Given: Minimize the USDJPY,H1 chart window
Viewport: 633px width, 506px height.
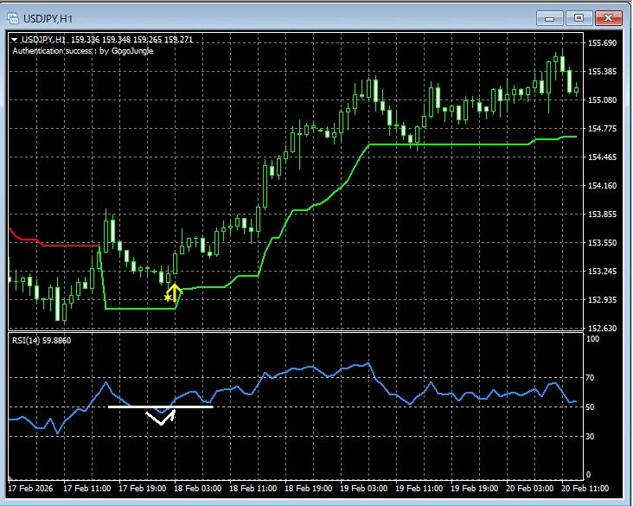Looking at the screenshot, I should click(549, 18).
